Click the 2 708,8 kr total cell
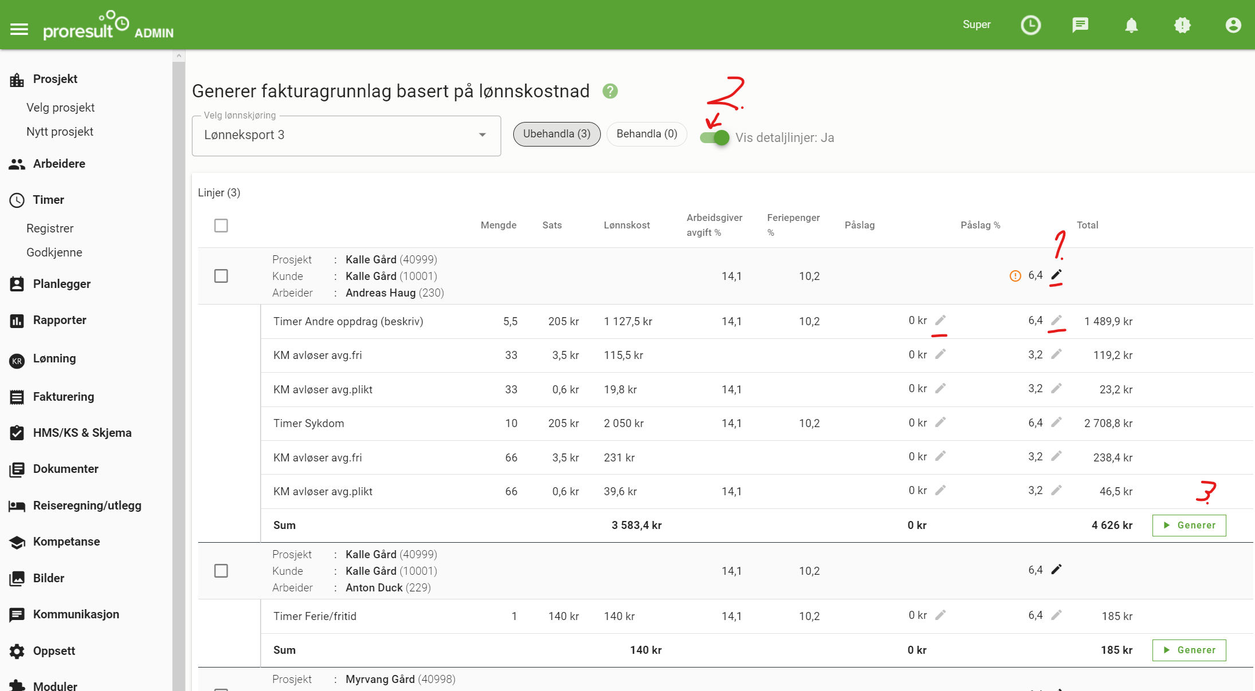This screenshot has height=691, width=1255. point(1108,423)
